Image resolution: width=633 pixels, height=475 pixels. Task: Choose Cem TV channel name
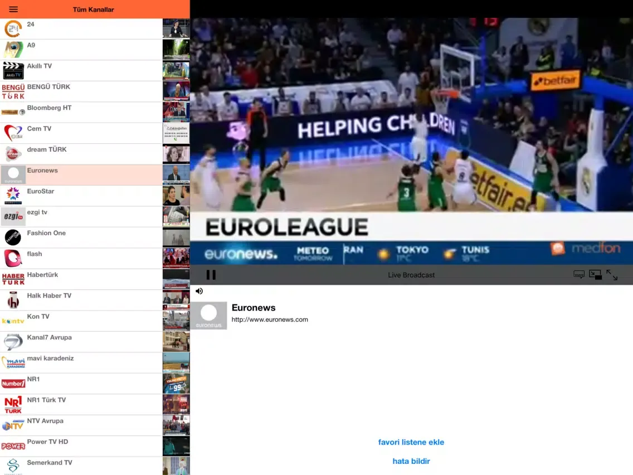click(x=39, y=128)
